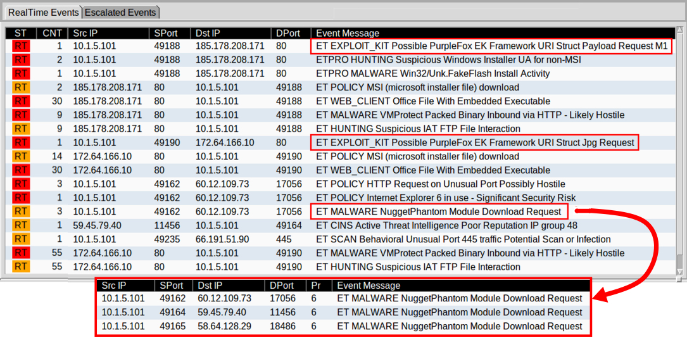Select the Internet Explorer 6 in use event

tap(341, 198)
